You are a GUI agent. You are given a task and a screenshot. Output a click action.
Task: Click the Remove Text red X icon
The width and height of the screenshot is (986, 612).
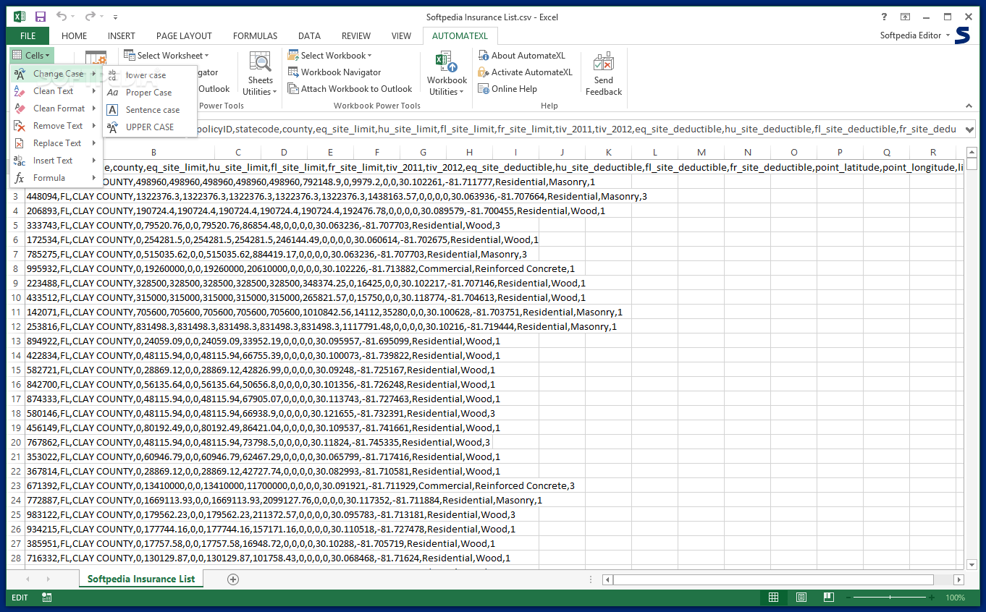(20, 126)
